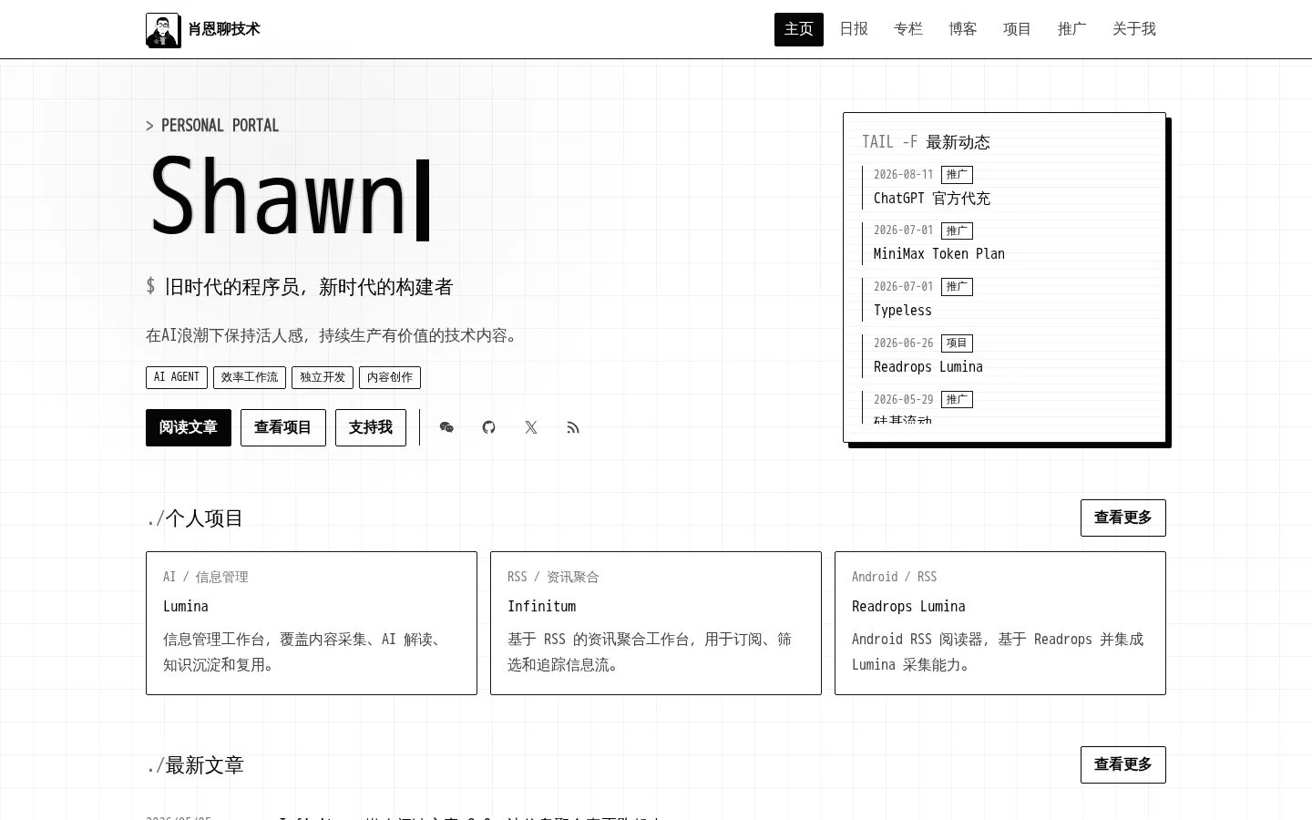The image size is (1312, 820).
Task: Click the TAIL -F 最新动态 heading
Action: coord(926,142)
